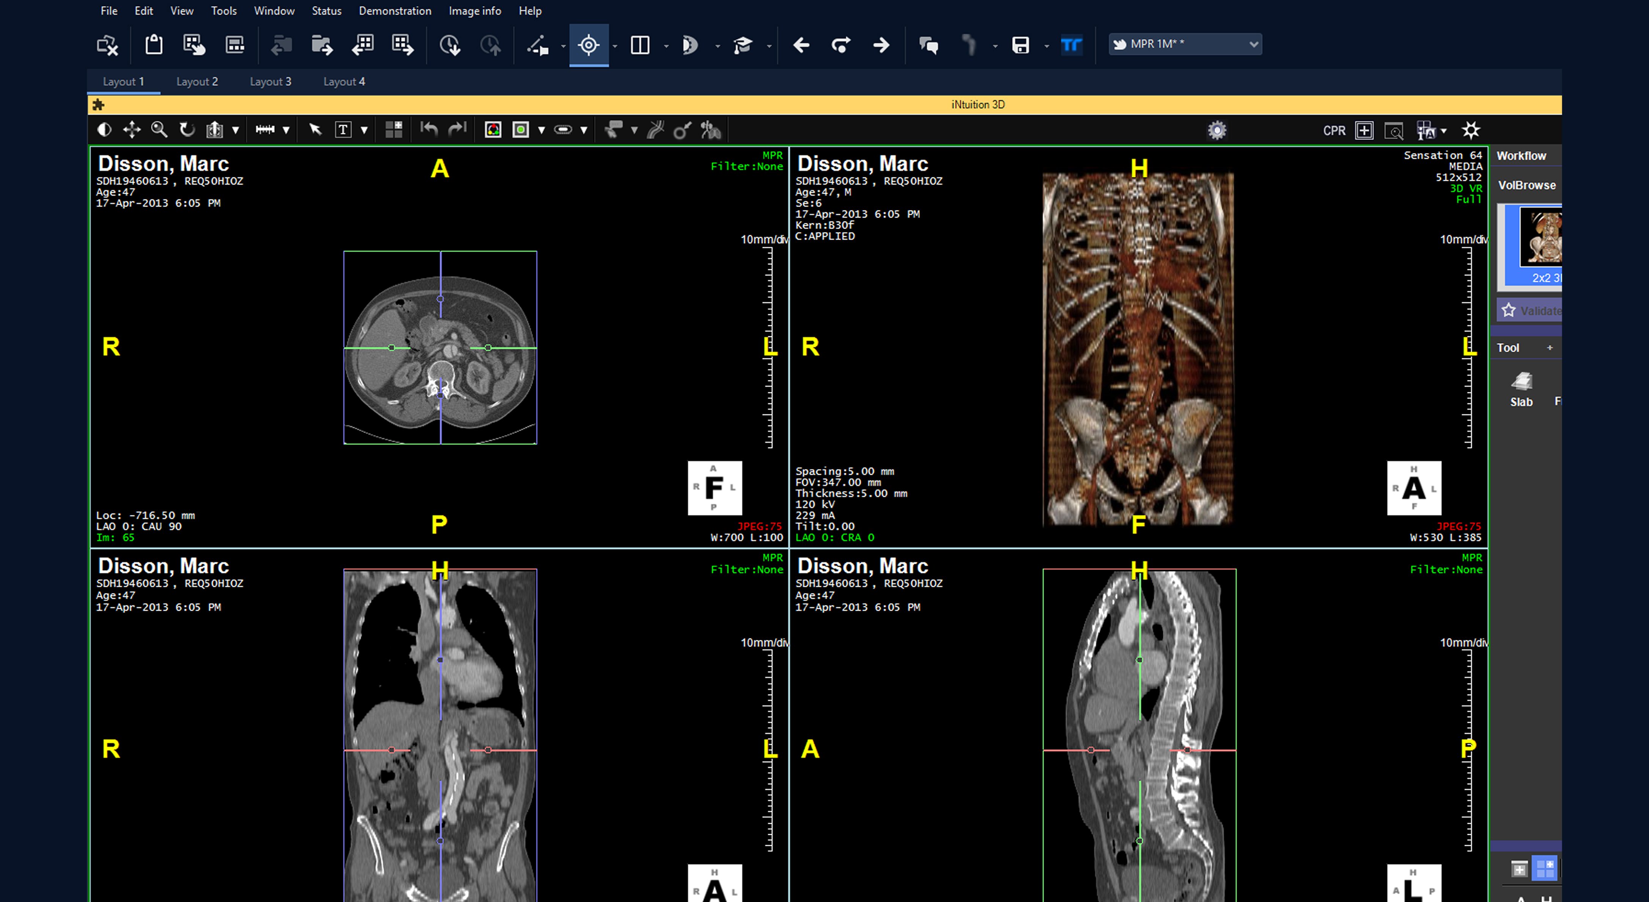Click the crosshair localizer tool icon

point(588,45)
